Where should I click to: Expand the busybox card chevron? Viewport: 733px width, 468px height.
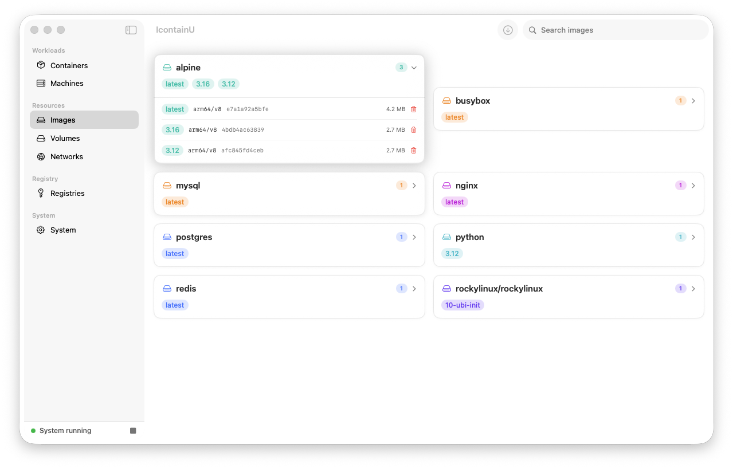coord(693,101)
